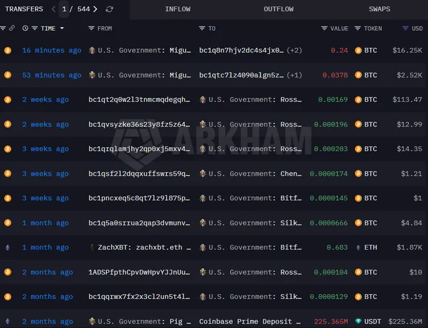Open the TOKEN column filter
The image size is (428, 328).
pyautogui.click(x=358, y=28)
